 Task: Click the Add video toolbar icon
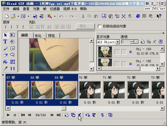pos(41,16)
